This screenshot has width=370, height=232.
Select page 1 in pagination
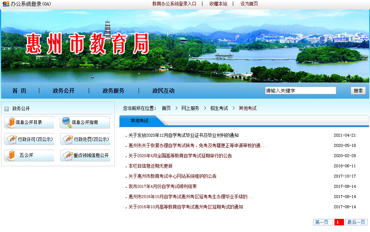339,222
